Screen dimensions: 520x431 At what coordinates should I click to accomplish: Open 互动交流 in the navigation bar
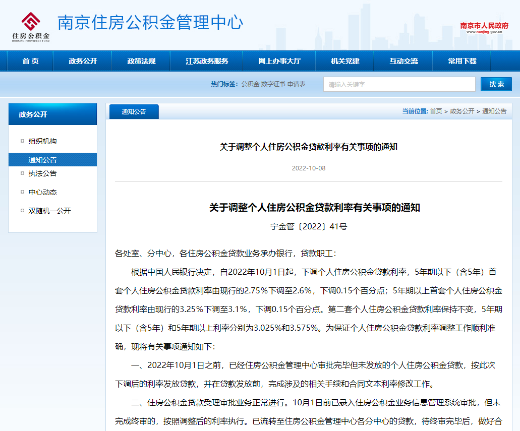coord(403,61)
